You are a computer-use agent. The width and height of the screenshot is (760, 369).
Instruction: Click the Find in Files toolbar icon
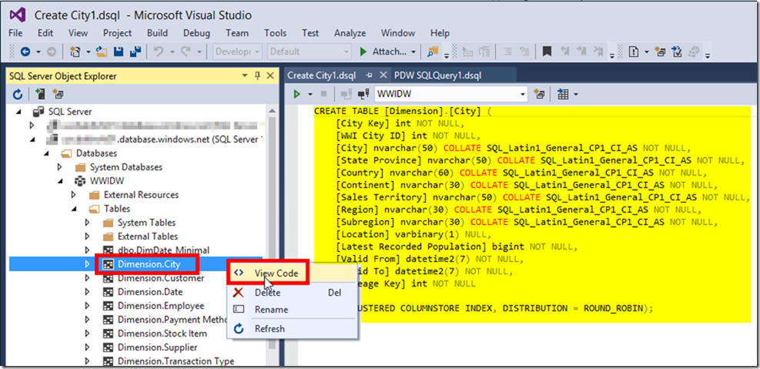pos(432,52)
